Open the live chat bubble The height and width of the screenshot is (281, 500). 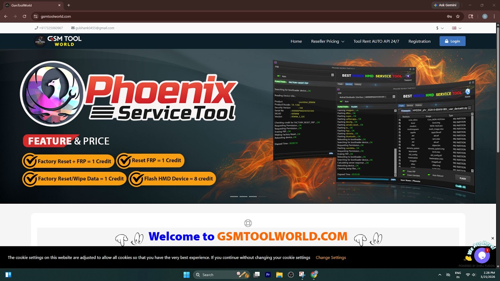click(482, 255)
